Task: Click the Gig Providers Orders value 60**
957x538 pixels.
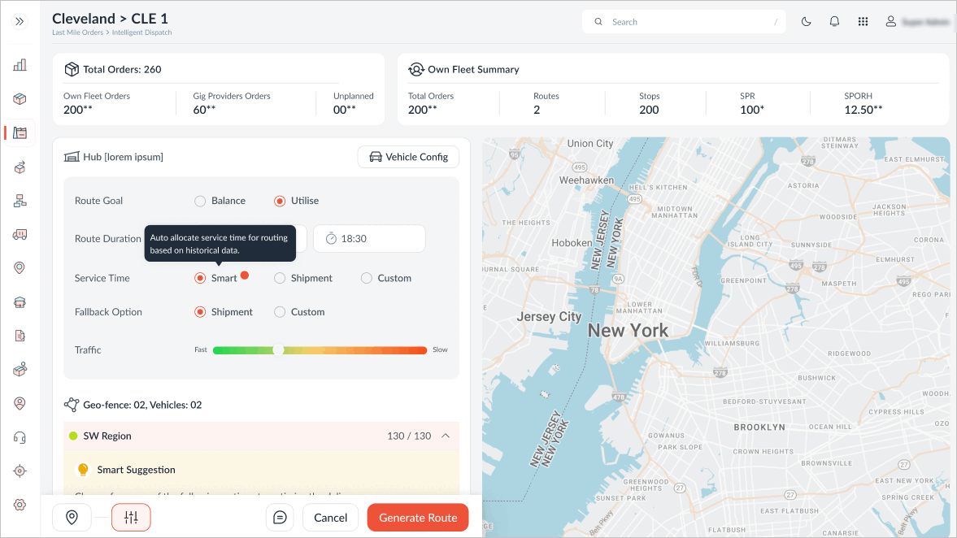Action: (204, 110)
